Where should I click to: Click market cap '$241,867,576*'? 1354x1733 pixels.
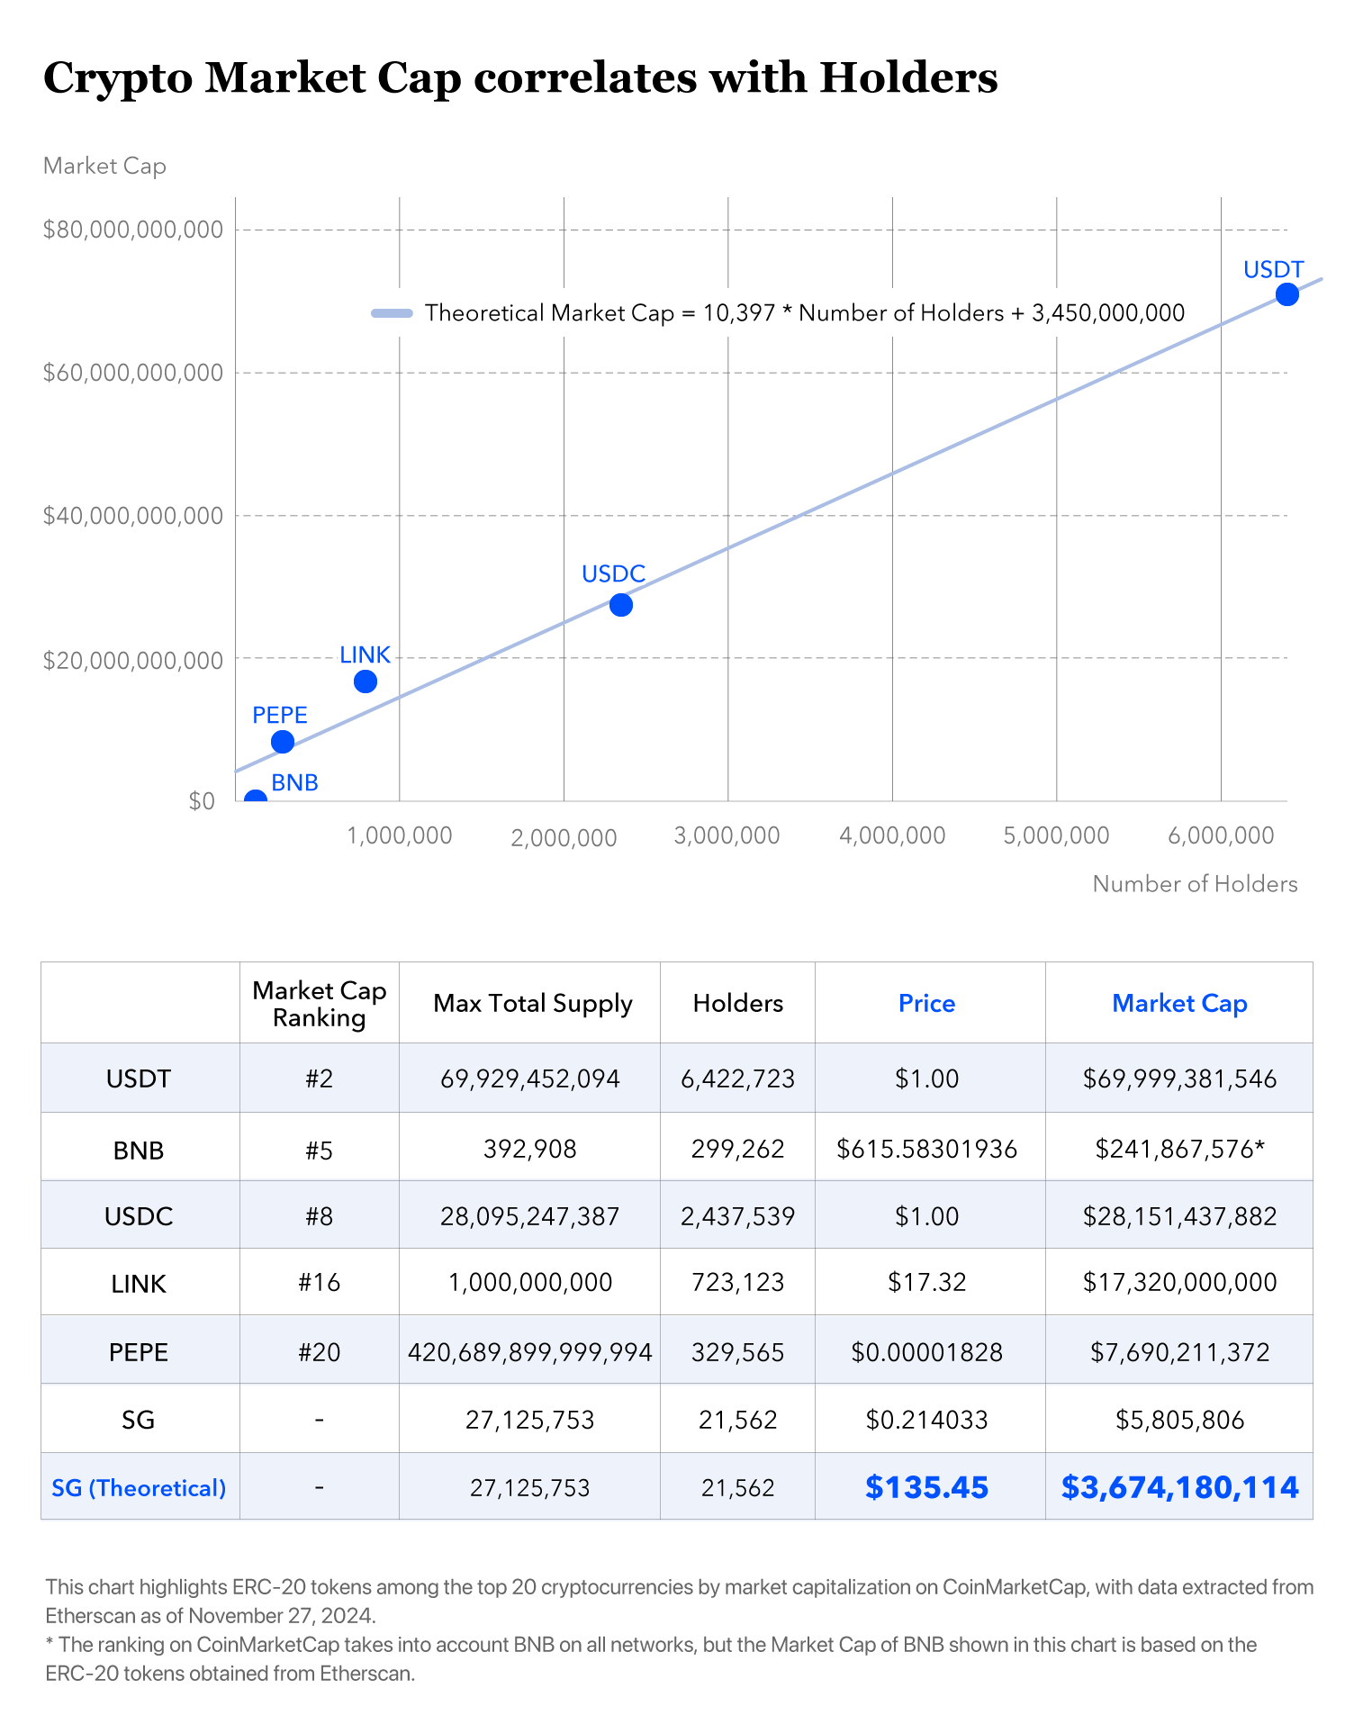1179,1150
